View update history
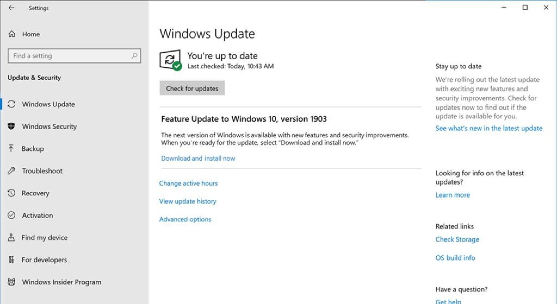557x304 pixels. pyautogui.click(x=188, y=201)
